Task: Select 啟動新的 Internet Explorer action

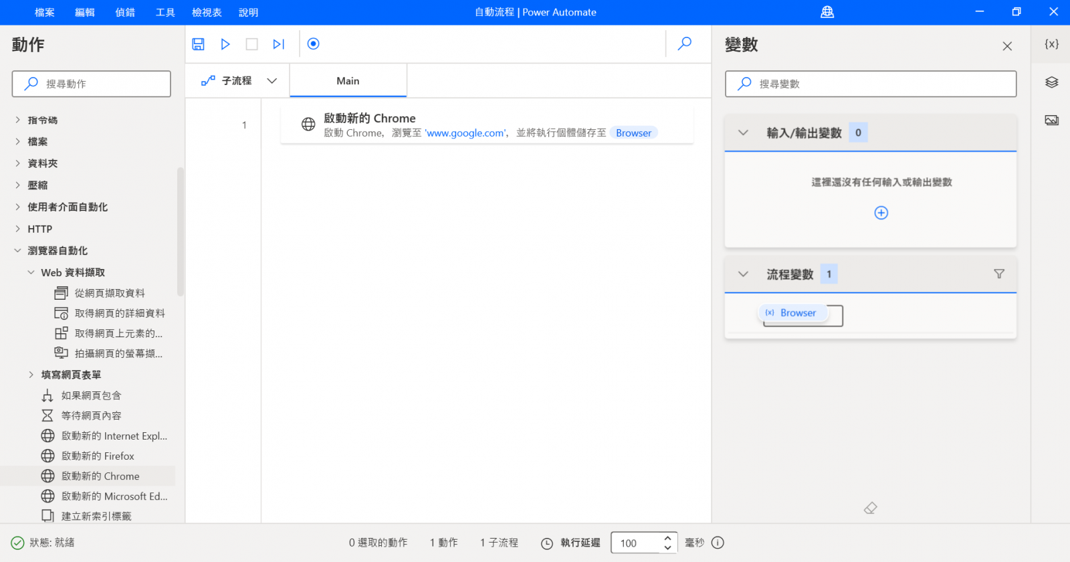Action: 105,436
